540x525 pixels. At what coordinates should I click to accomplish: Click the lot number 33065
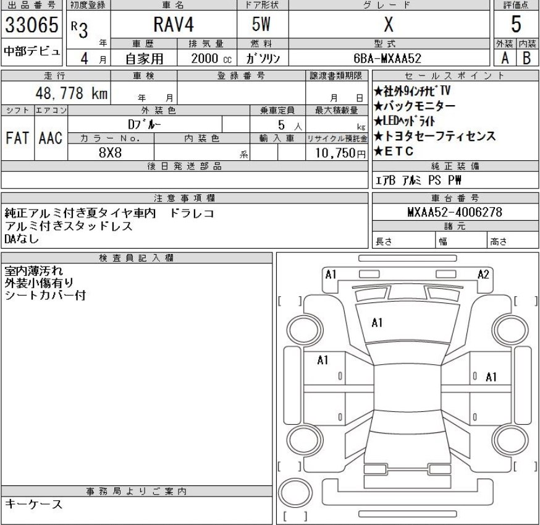[32, 25]
